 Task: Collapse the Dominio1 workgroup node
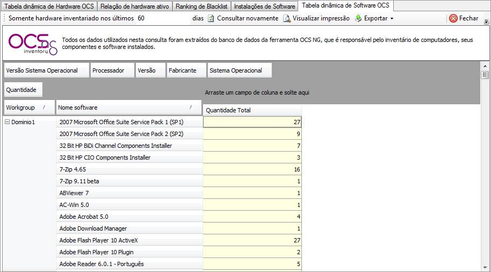[8, 123]
